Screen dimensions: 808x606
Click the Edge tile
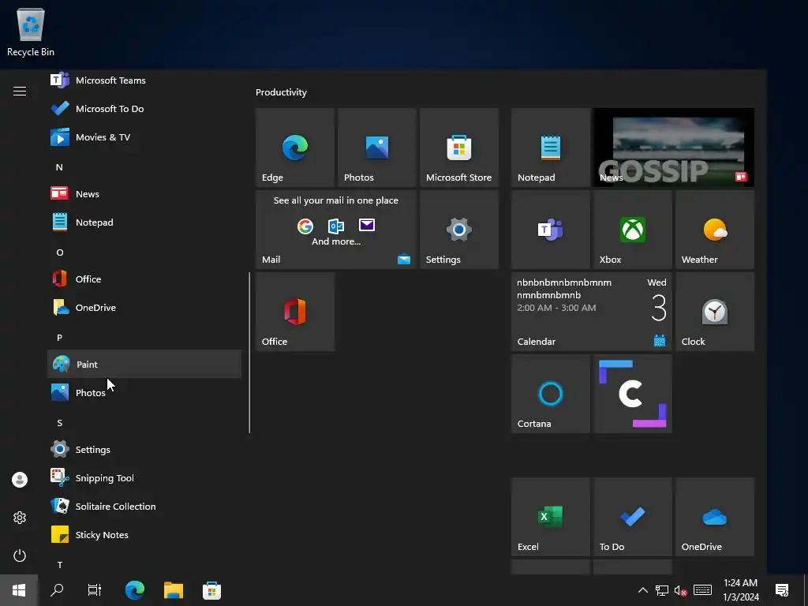point(295,148)
